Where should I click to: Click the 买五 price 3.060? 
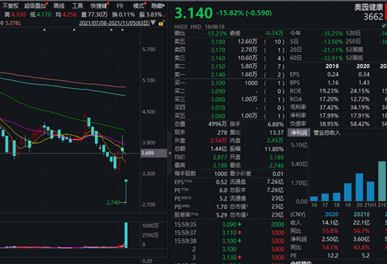218,116
